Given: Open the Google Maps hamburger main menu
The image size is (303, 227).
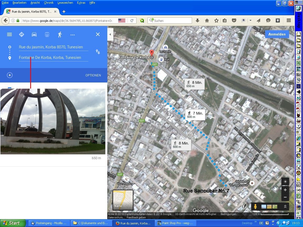Looking at the screenshot, I should (9, 34).
